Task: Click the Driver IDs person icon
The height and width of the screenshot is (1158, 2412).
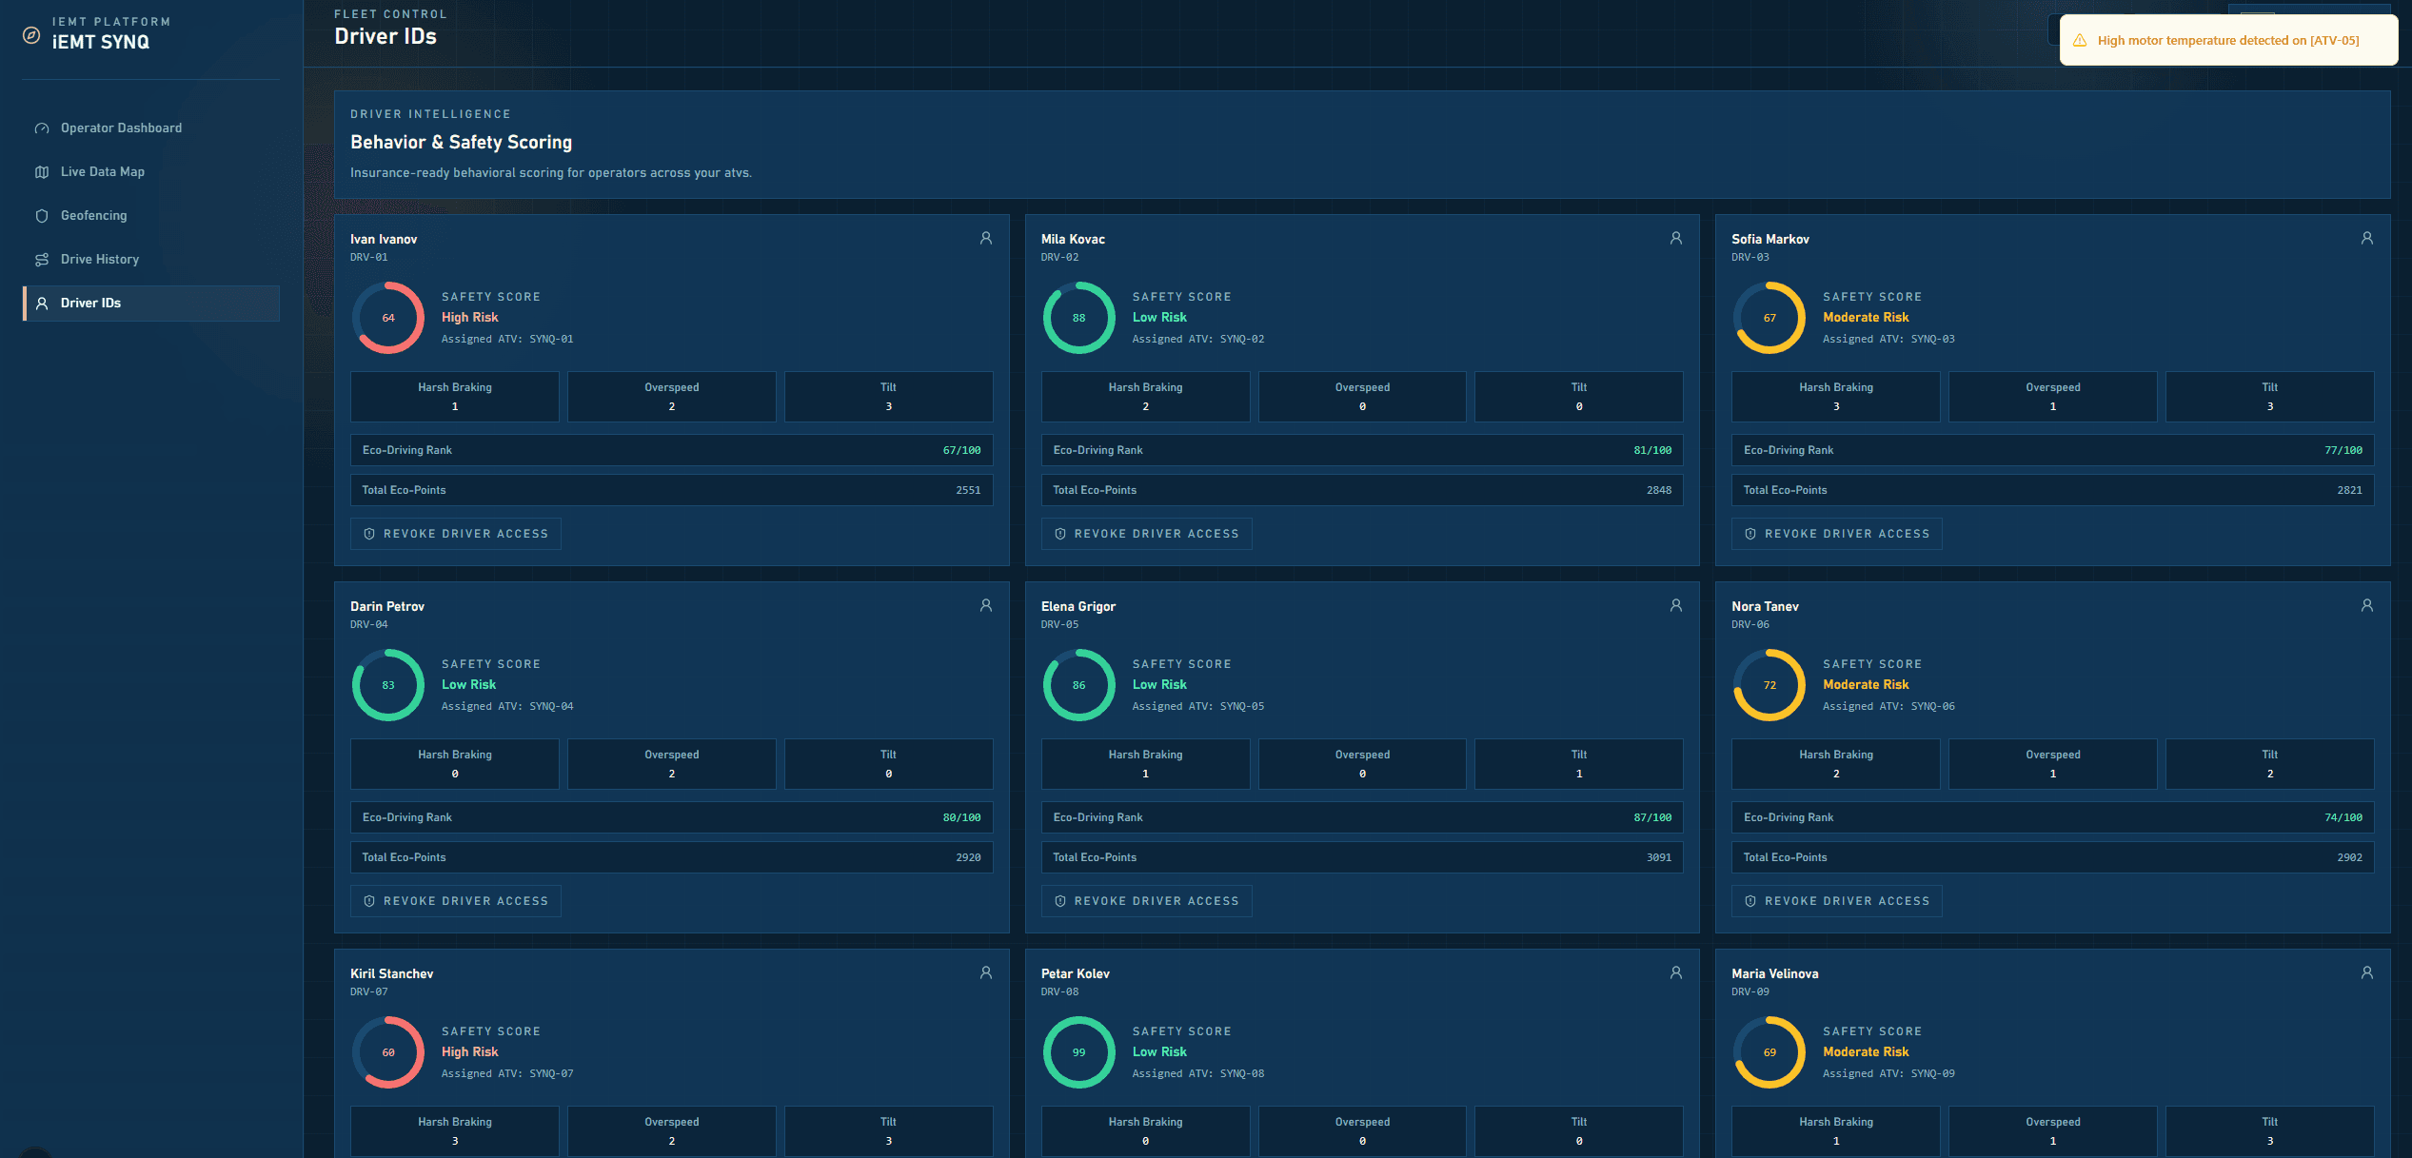Action: click(x=42, y=304)
